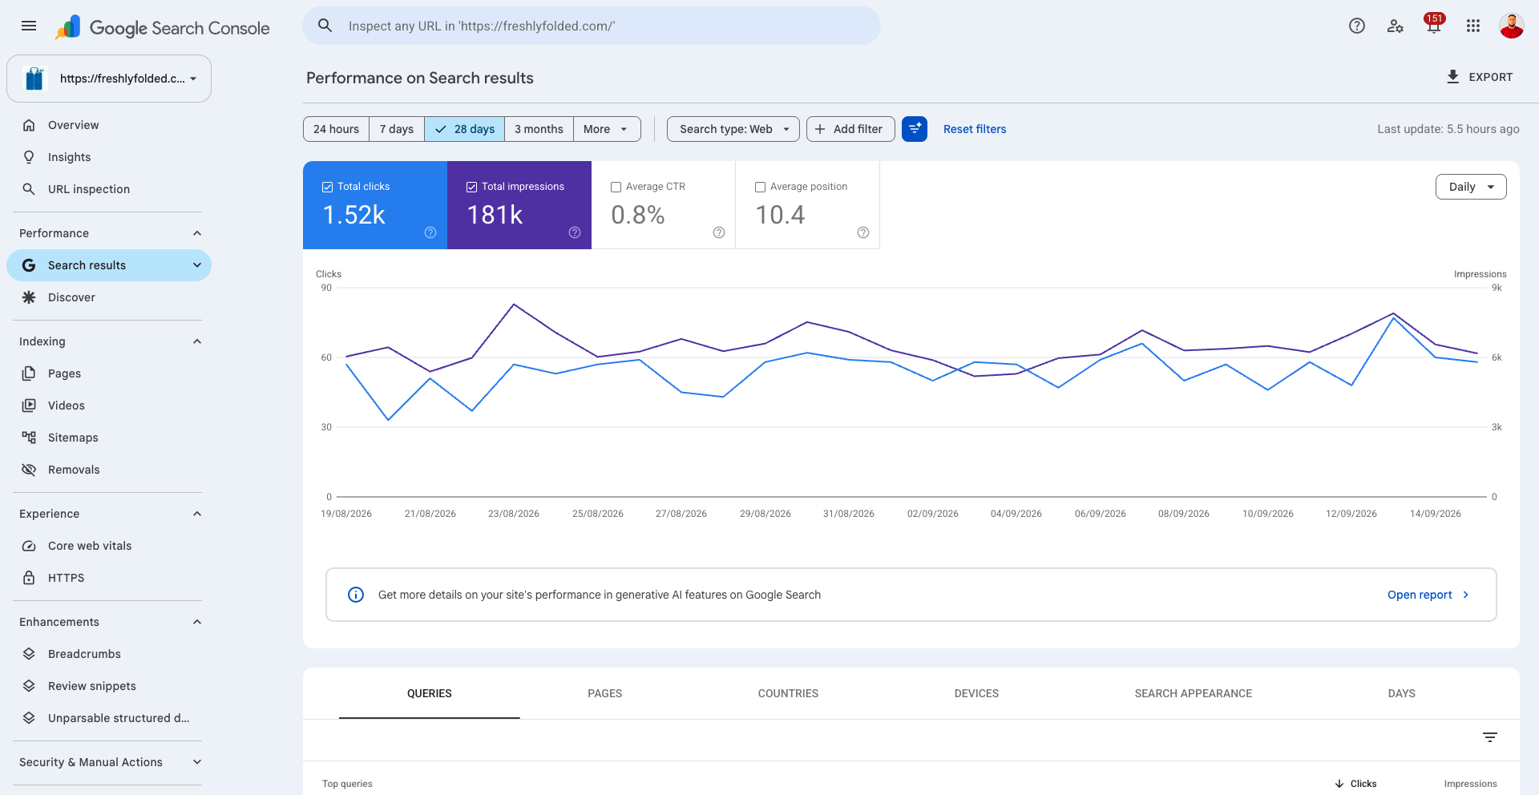Sort by the Clicks column header
The image size is (1539, 795).
pyautogui.click(x=1356, y=784)
